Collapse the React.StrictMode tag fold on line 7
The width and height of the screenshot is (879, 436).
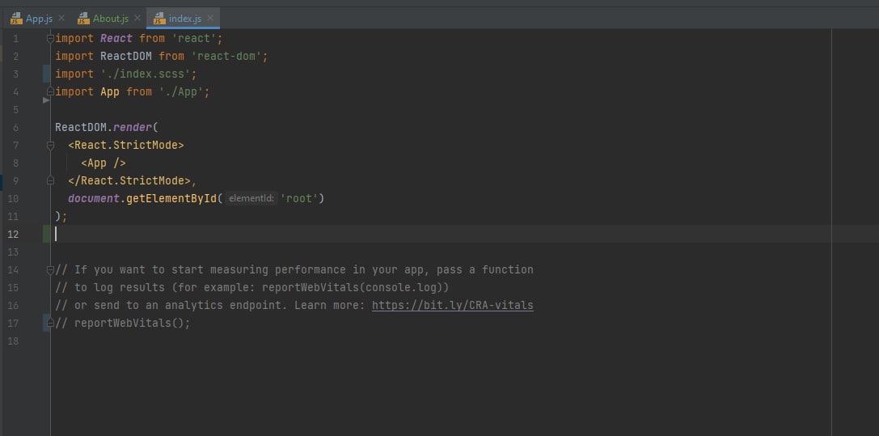click(x=50, y=145)
